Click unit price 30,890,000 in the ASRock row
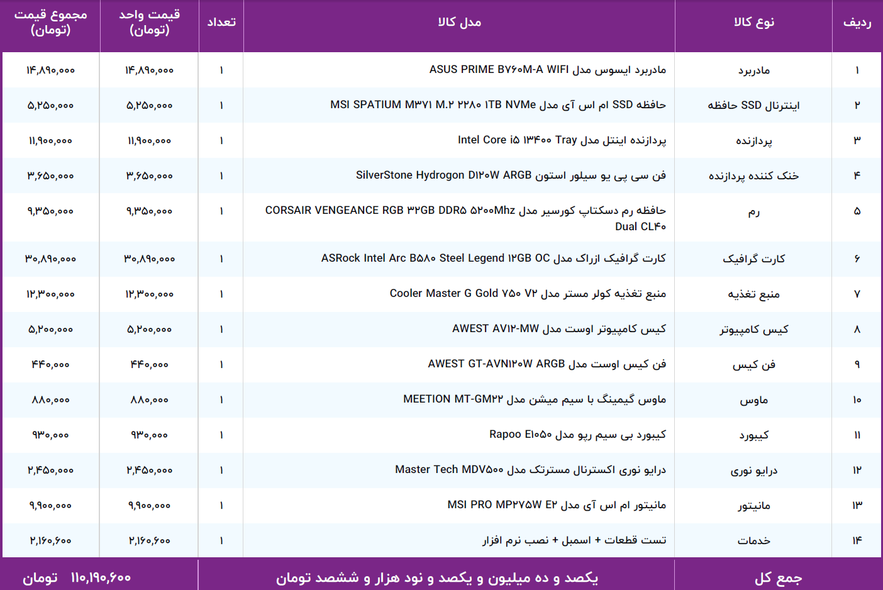 150,259
